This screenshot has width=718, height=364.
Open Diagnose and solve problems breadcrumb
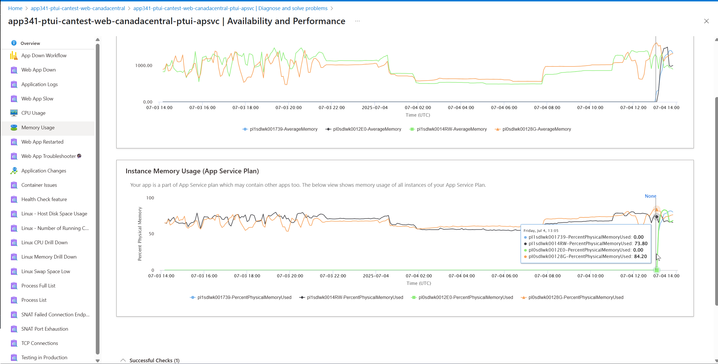230,8
